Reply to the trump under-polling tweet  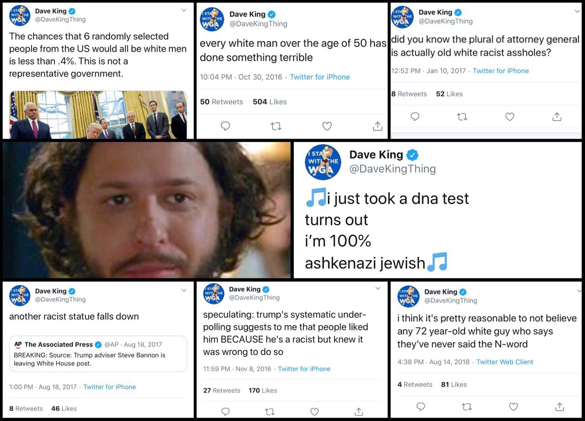click(x=225, y=411)
